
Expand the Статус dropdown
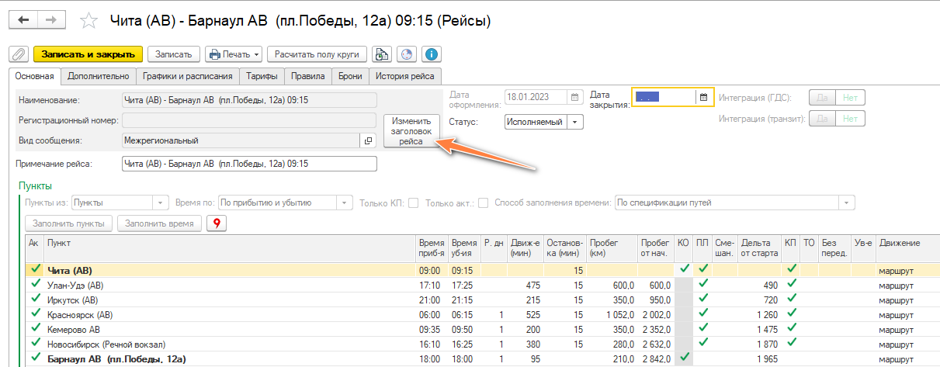[x=574, y=122]
